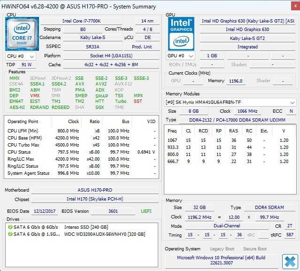Screen dimensions: 300x271
Task: Click the CPU LFM (Min) row
Action: [81, 131]
